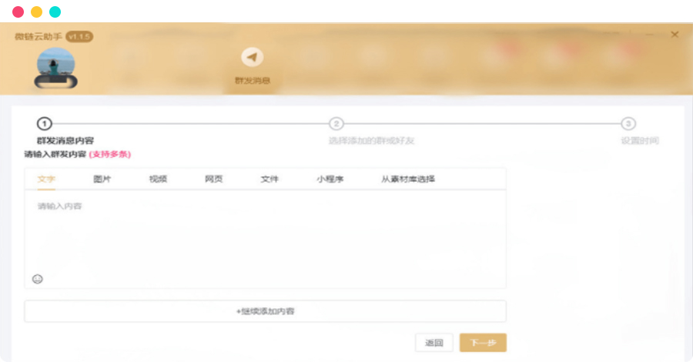Switch to the 文字 tab
693x362 pixels.
[x=46, y=179]
